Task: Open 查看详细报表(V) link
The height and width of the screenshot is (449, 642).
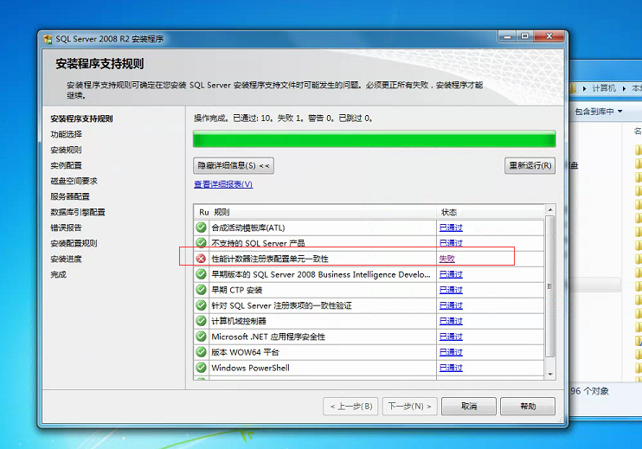Action: click(x=223, y=184)
